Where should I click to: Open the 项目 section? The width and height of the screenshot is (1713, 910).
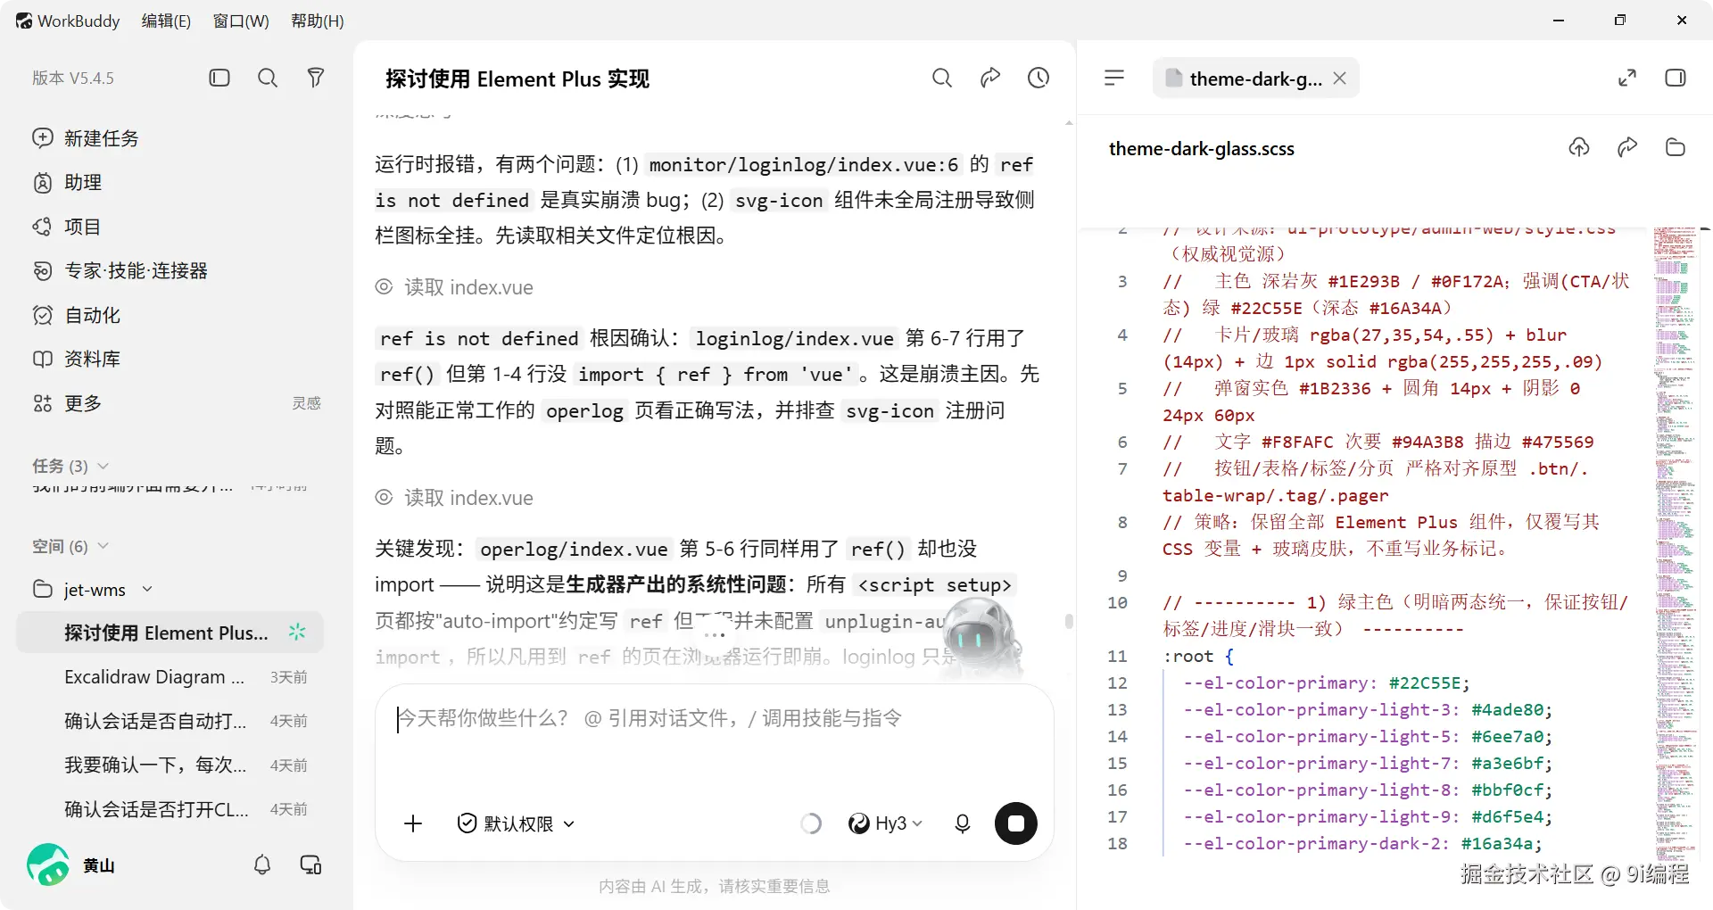67,227
